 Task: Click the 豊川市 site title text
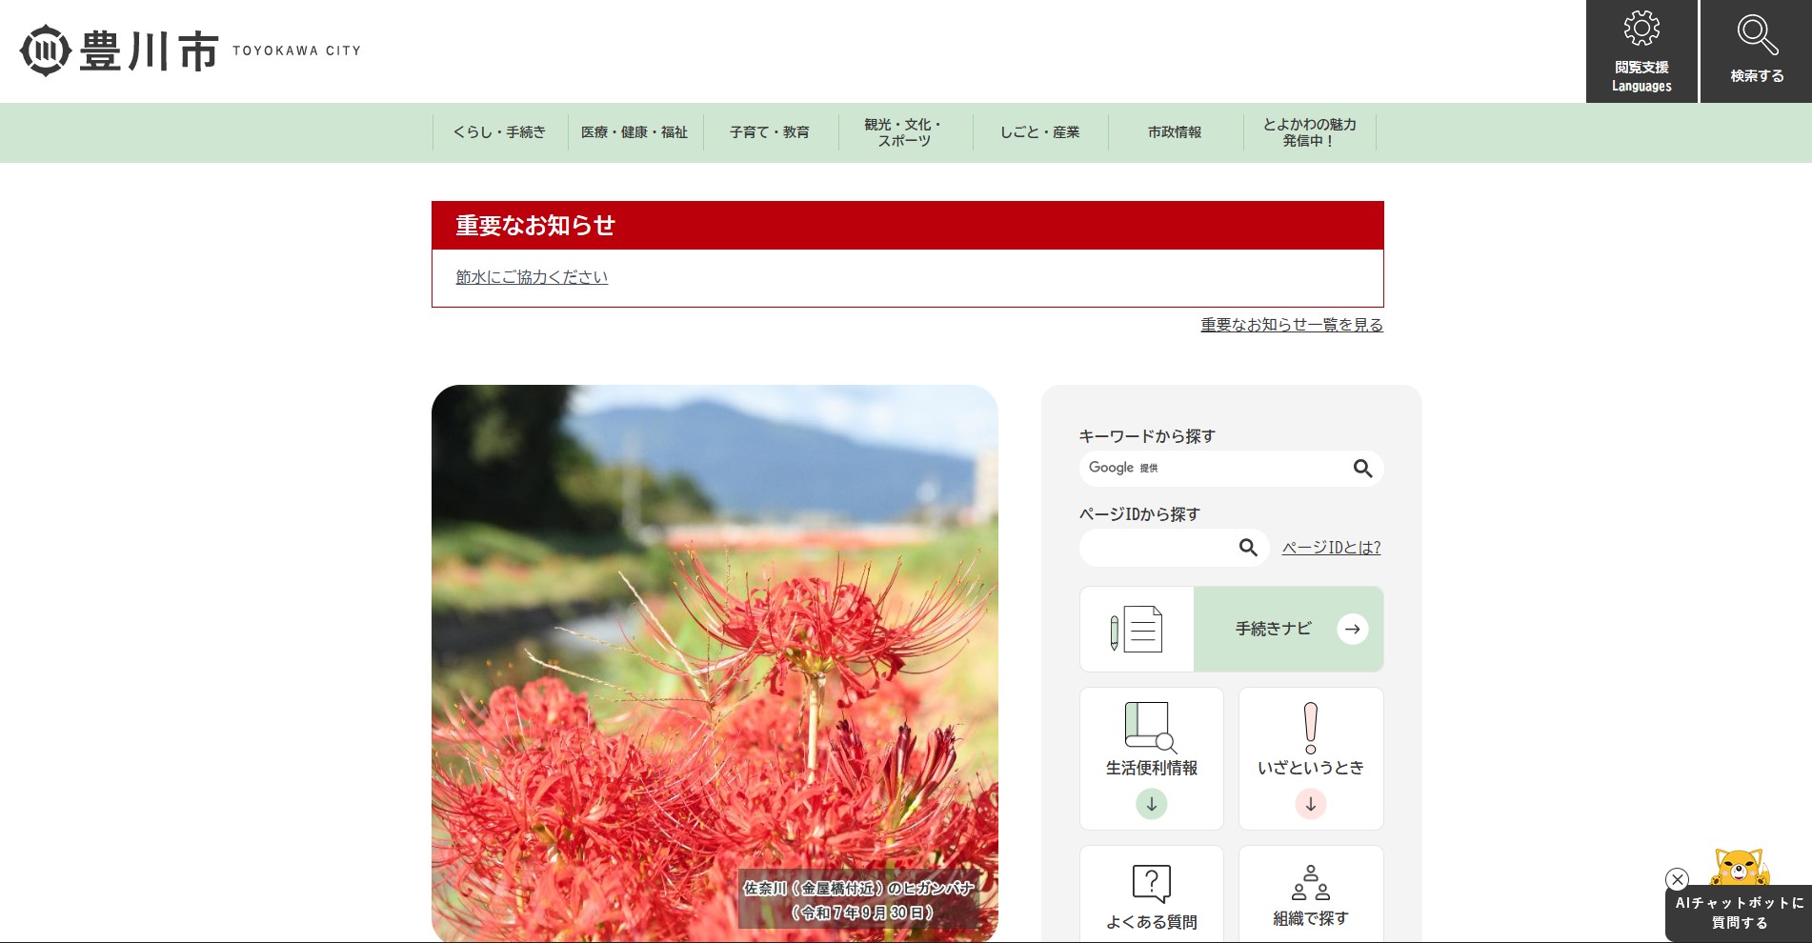[x=150, y=50]
